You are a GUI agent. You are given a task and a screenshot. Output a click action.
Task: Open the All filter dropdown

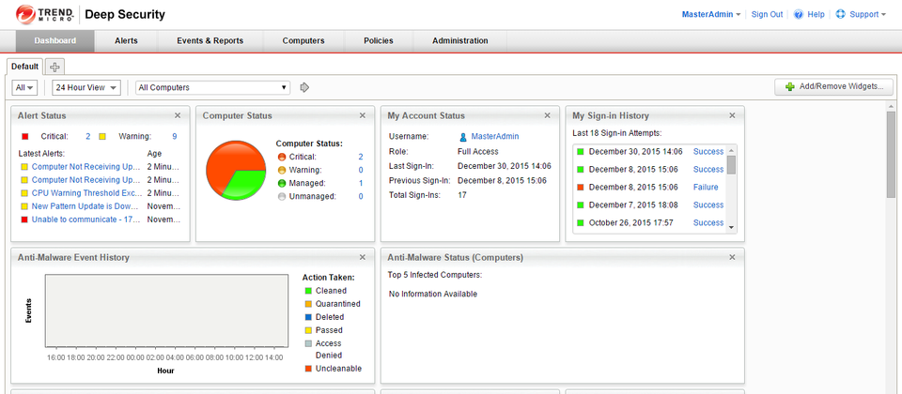pyautogui.click(x=24, y=87)
